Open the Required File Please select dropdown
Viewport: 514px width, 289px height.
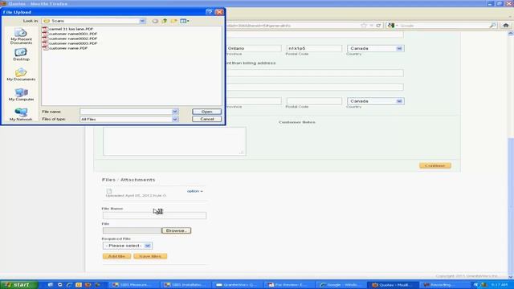pos(128,246)
